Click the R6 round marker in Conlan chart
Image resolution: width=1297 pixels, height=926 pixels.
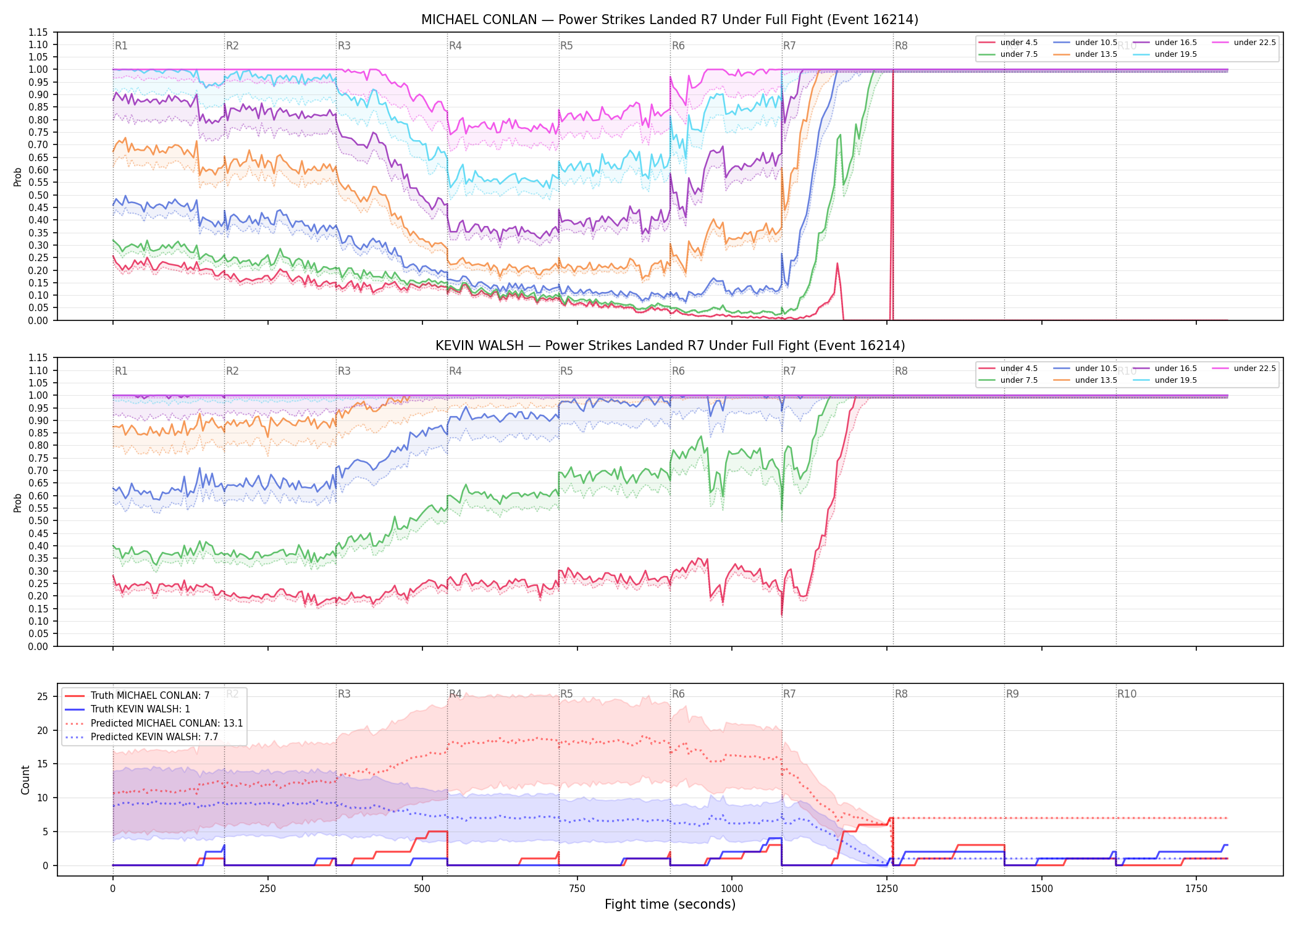pyautogui.click(x=678, y=46)
